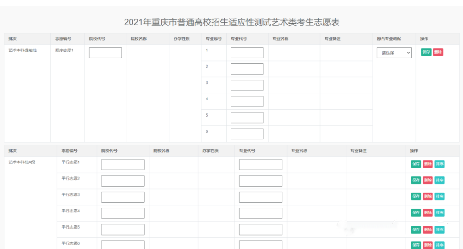Click 院校代号 input in 平行志愿1 row
The width and height of the screenshot is (463, 249).
coord(123,165)
